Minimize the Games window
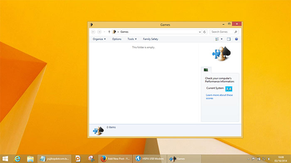 click(224, 24)
